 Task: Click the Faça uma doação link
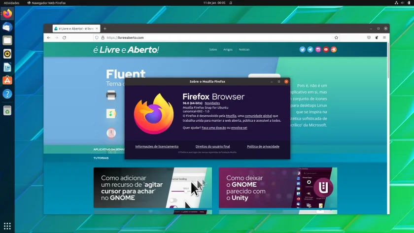pos(213,128)
